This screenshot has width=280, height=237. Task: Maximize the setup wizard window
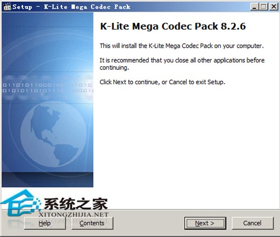pos(264,7)
